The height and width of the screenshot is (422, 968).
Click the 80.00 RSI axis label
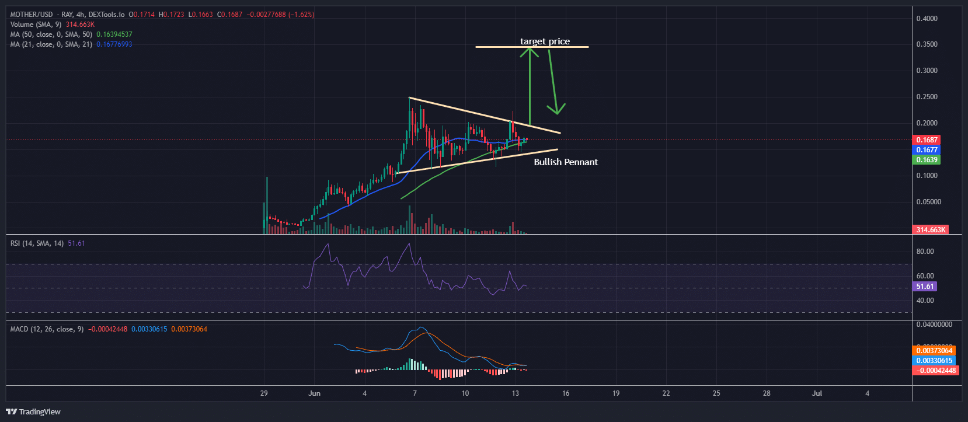[x=925, y=252]
